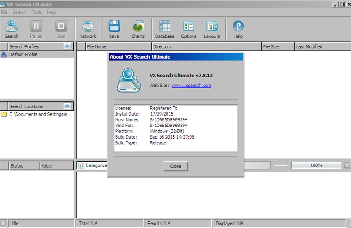Click the 100% progress bar
Screen dimensions: 351x228
[x=316, y=165]
